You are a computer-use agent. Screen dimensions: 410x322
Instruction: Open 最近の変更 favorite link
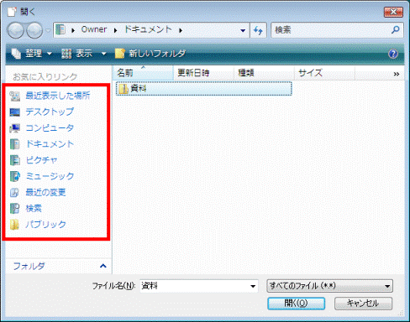[x=45, y=192]
